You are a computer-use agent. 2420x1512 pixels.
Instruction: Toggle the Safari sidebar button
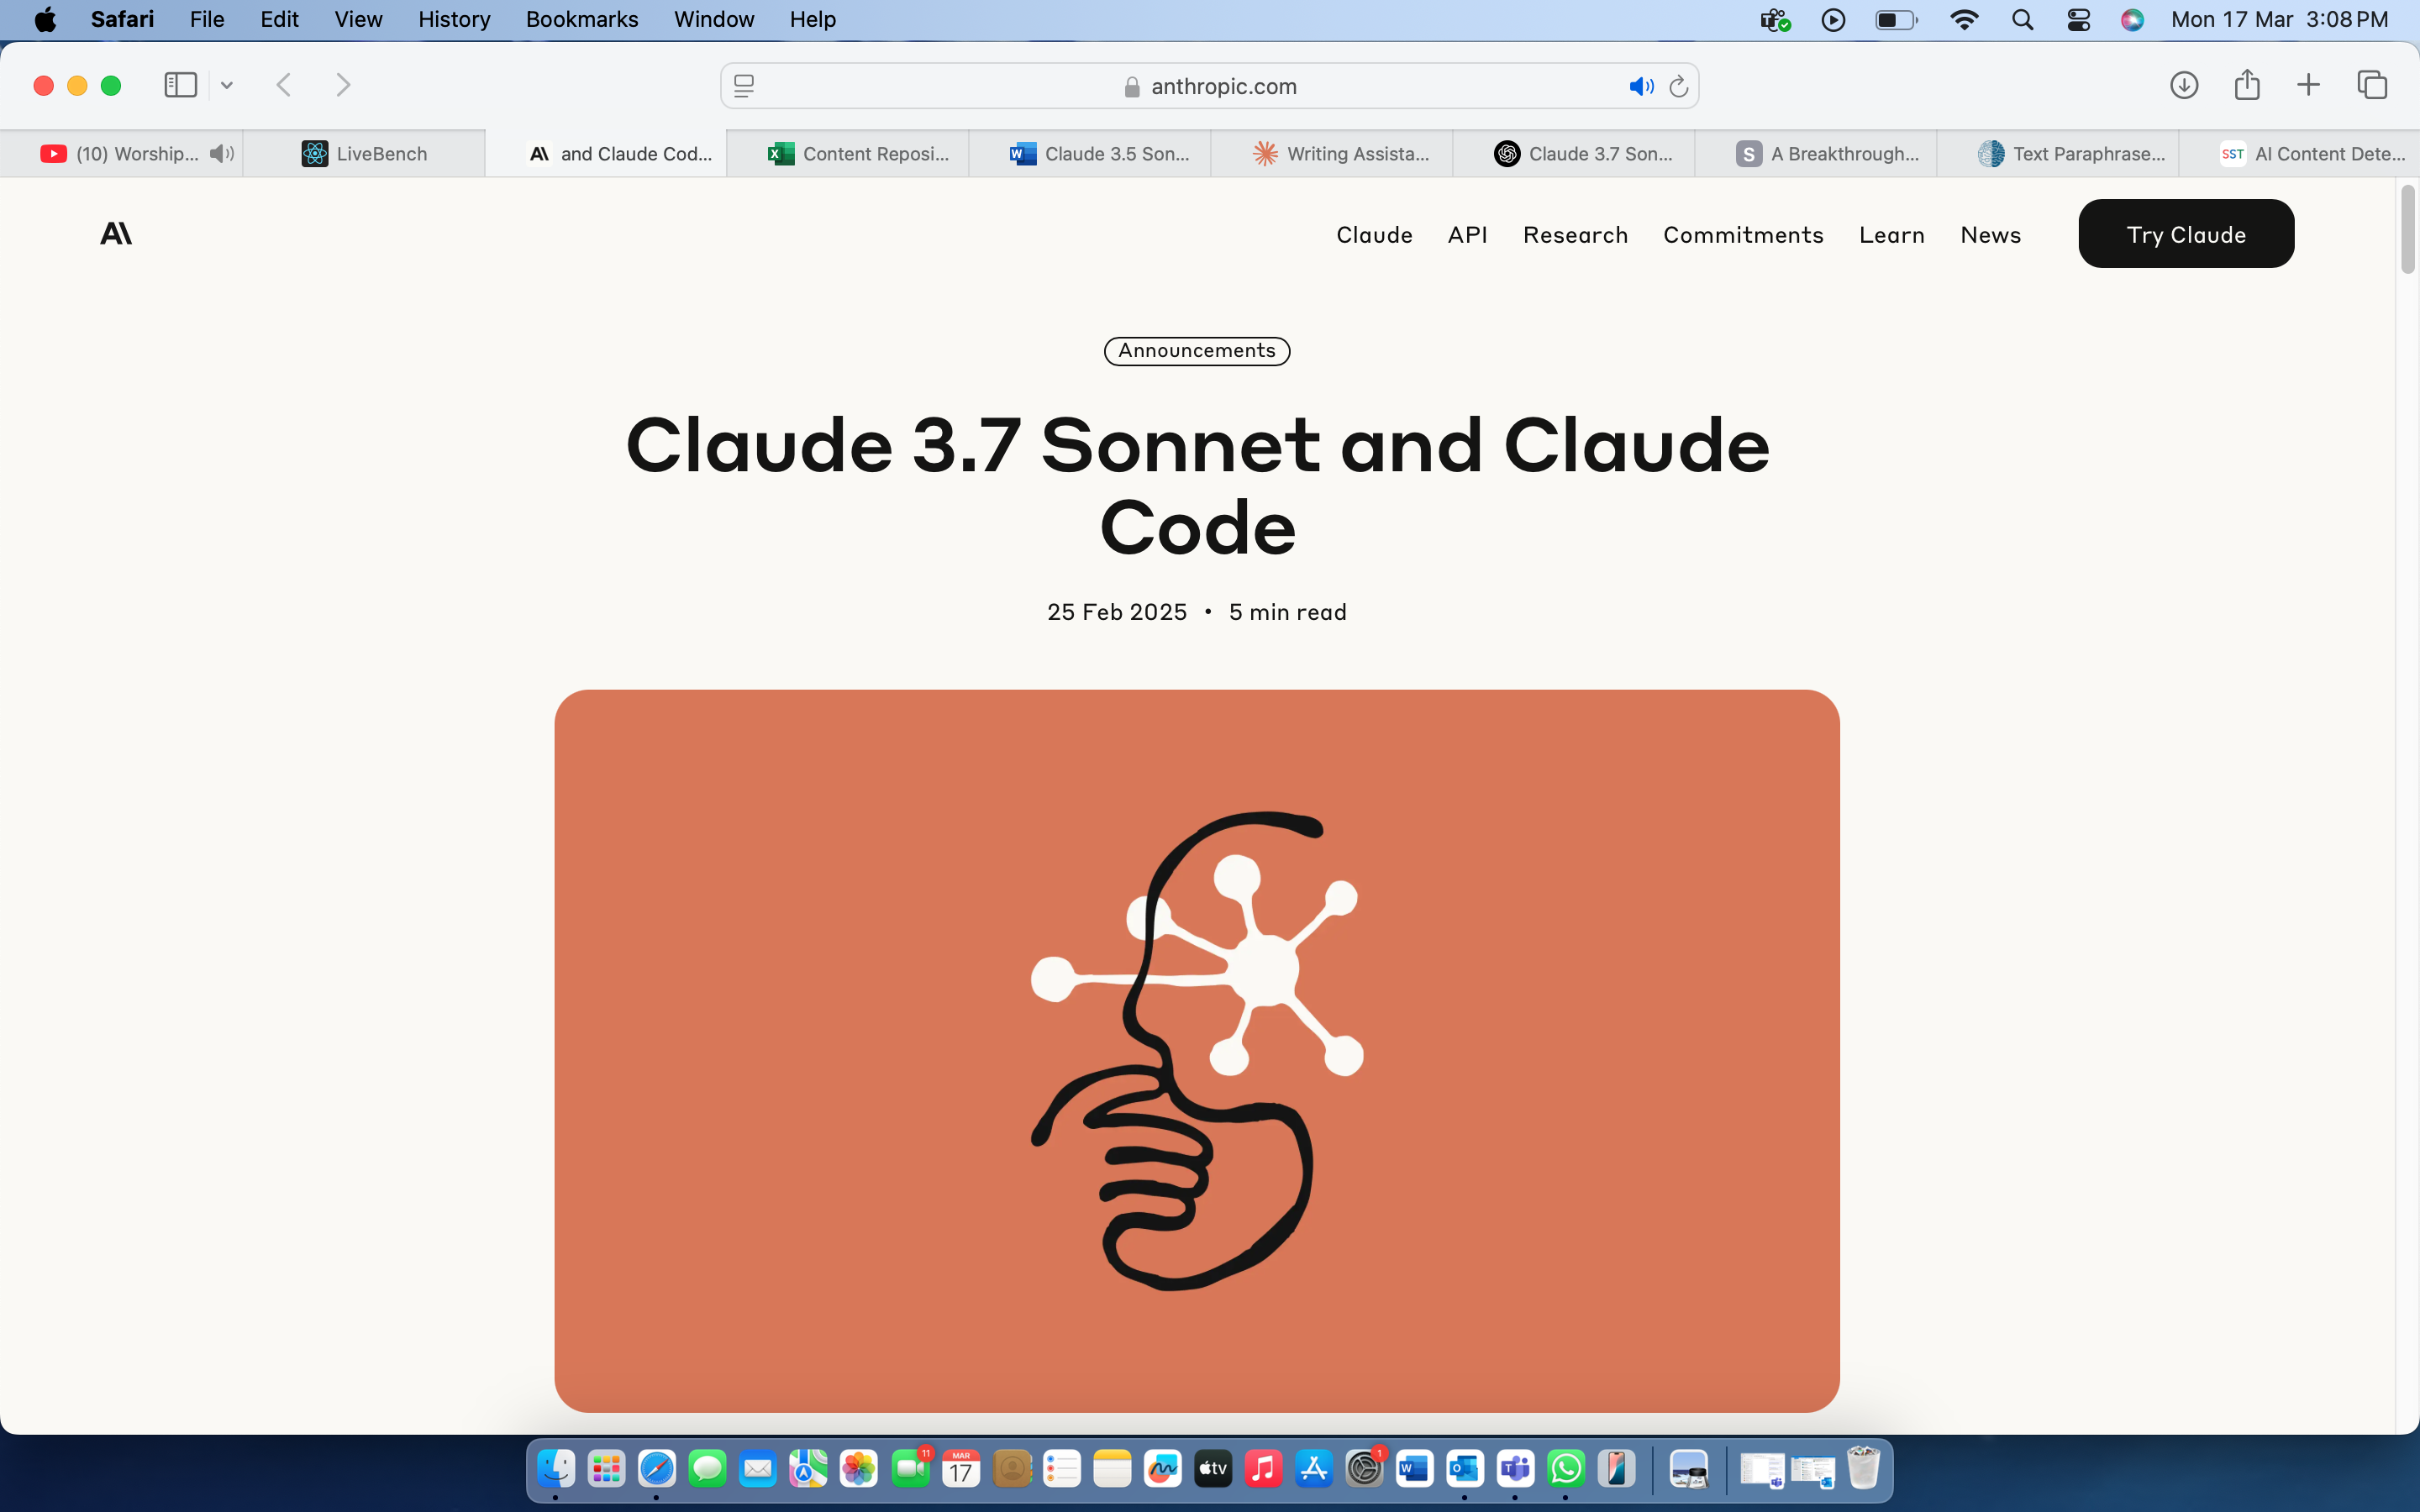coord(180,85)
